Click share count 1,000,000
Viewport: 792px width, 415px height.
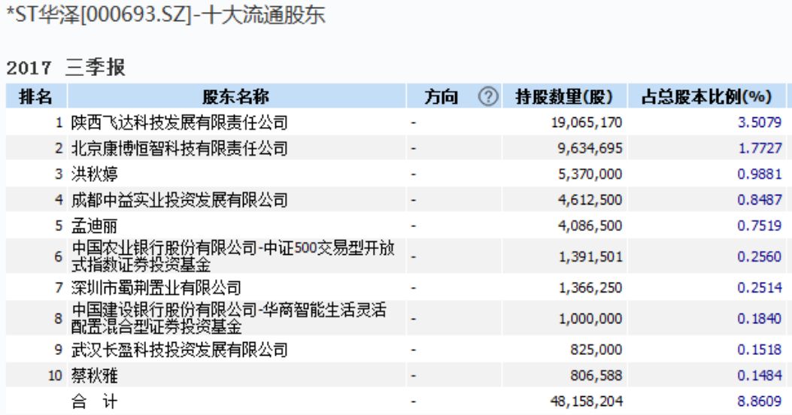[590, 319]
